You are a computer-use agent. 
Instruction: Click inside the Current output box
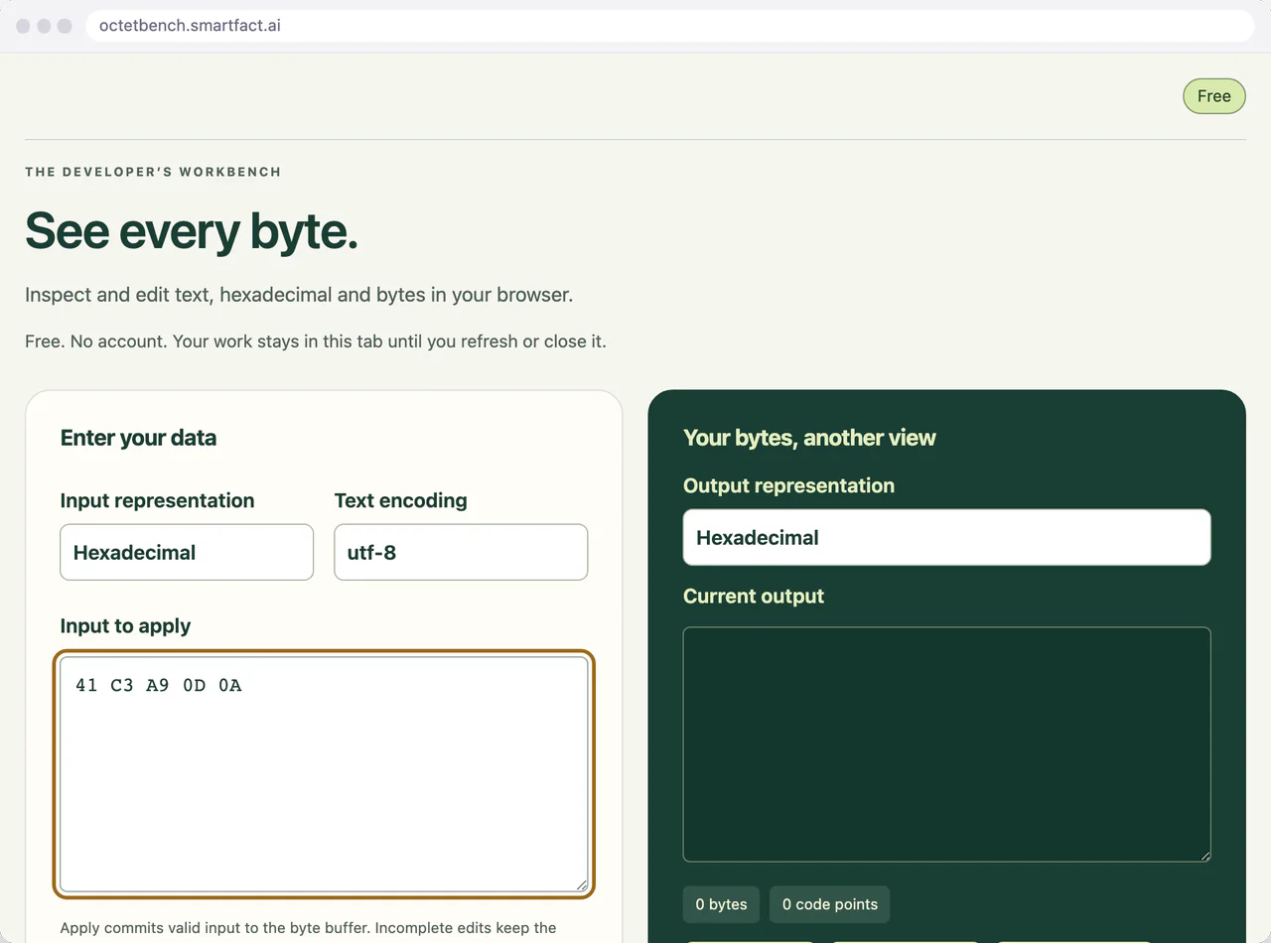tap(947, 744)
